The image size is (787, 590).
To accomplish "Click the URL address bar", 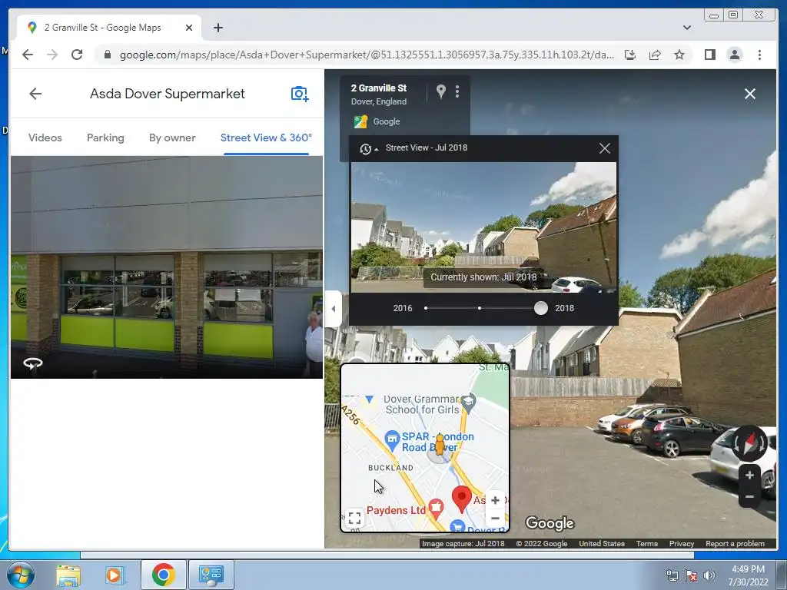I will click(367, 55).
